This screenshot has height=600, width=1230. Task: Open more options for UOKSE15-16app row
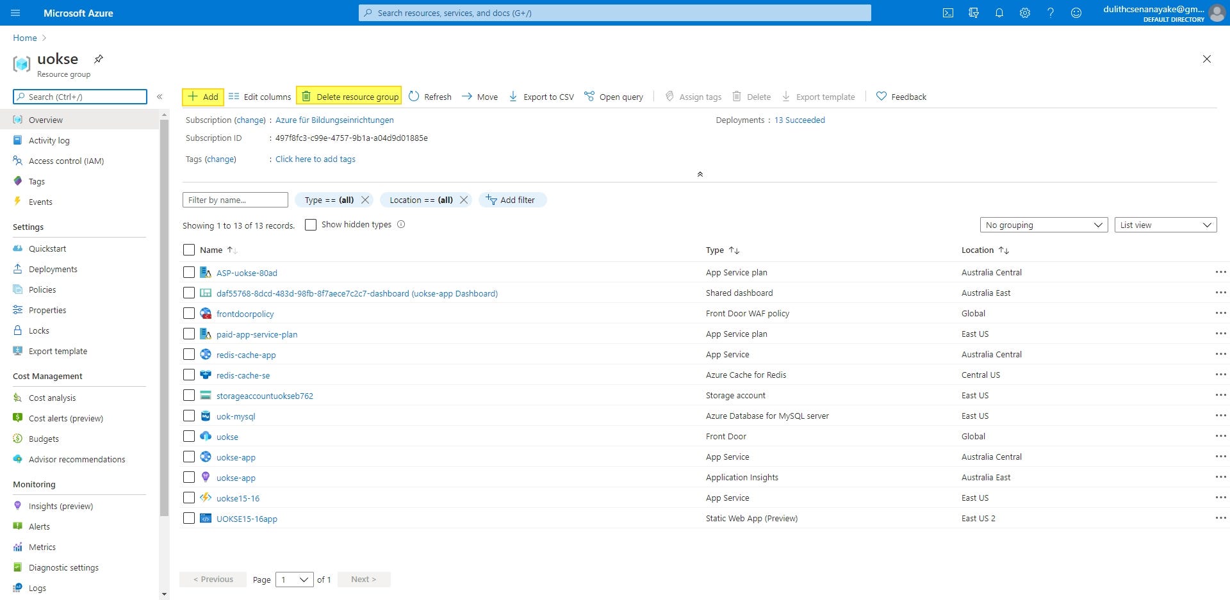1220,518
